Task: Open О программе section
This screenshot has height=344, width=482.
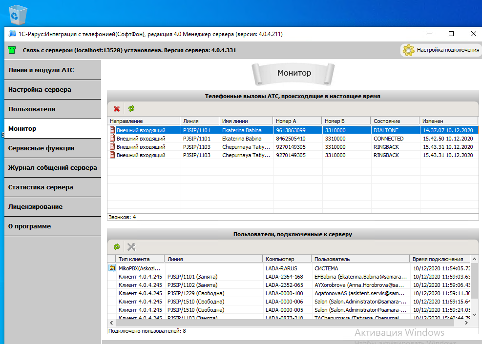Action: tap(53, 226)
